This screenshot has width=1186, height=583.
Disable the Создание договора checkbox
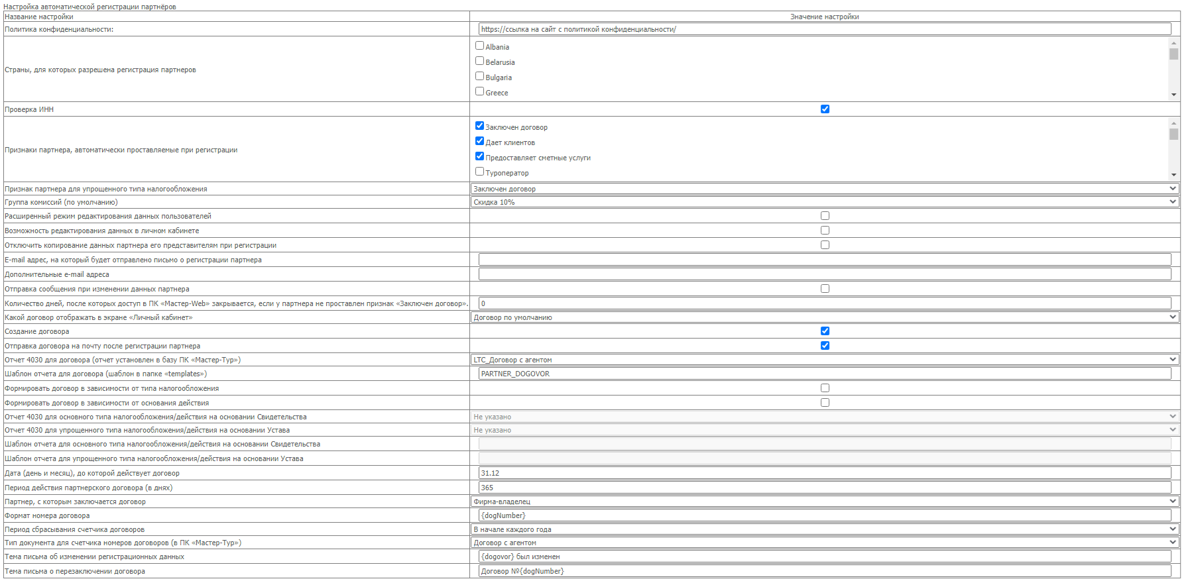point(825,331)
